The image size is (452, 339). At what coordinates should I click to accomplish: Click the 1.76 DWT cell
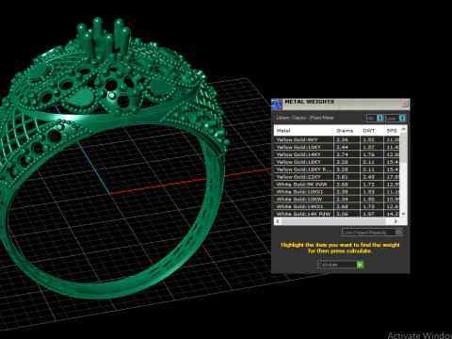coord(372,154)
